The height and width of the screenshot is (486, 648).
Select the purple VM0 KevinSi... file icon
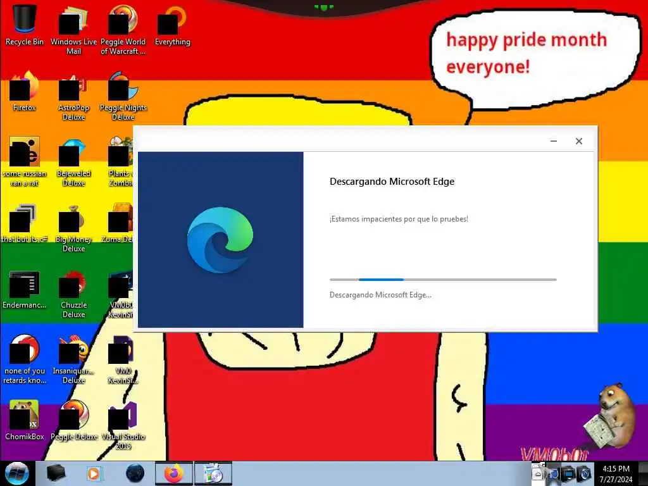[123, 359]
